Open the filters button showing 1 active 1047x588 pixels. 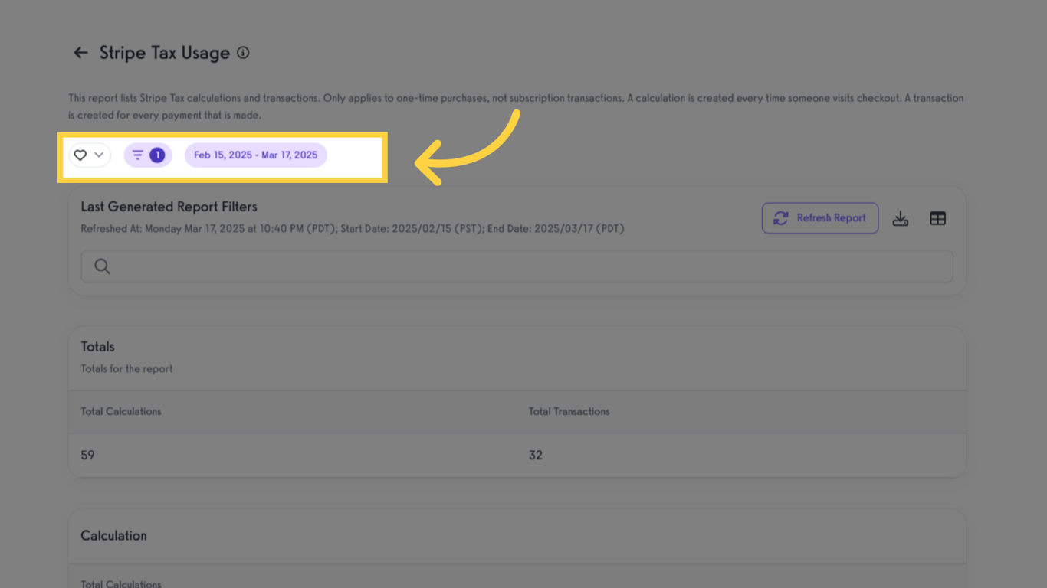click(148, 155)
